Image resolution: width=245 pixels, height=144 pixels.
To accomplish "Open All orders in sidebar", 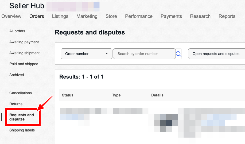I will point(17,31).
